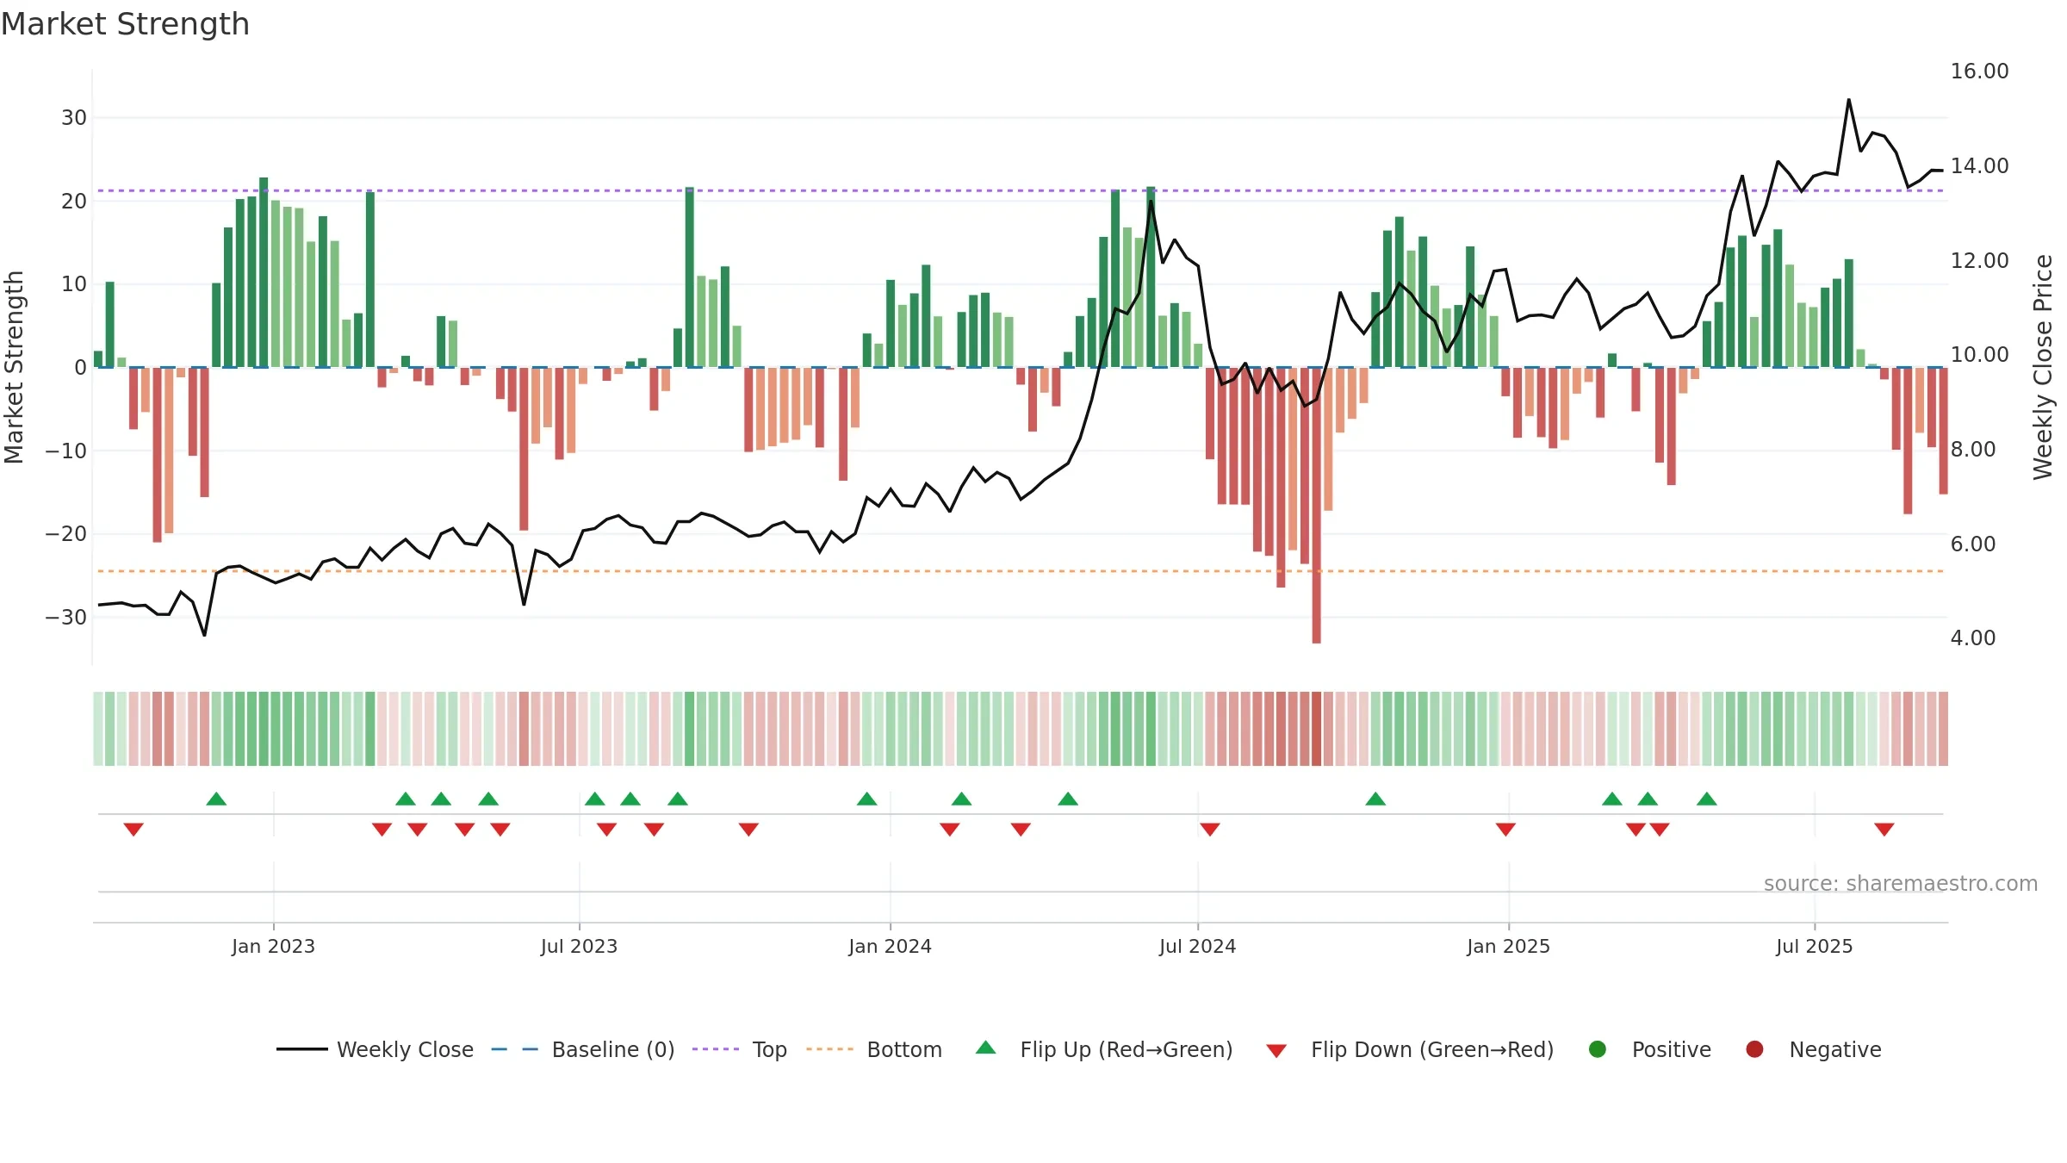The height and width of the screenshot is (1163, 2067).
Task: Click the Jul 2023 axis label
Action: (x=579, y=947)
